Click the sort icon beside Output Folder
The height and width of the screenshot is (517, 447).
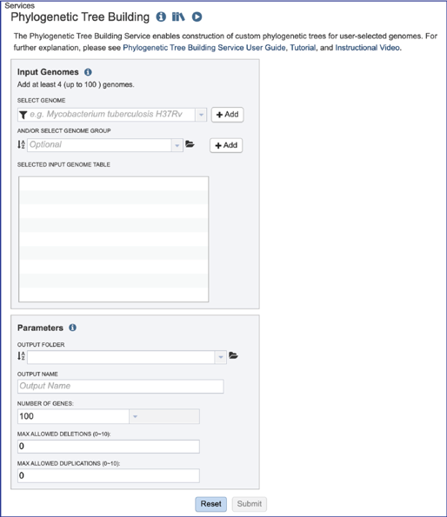click(21, 356)
